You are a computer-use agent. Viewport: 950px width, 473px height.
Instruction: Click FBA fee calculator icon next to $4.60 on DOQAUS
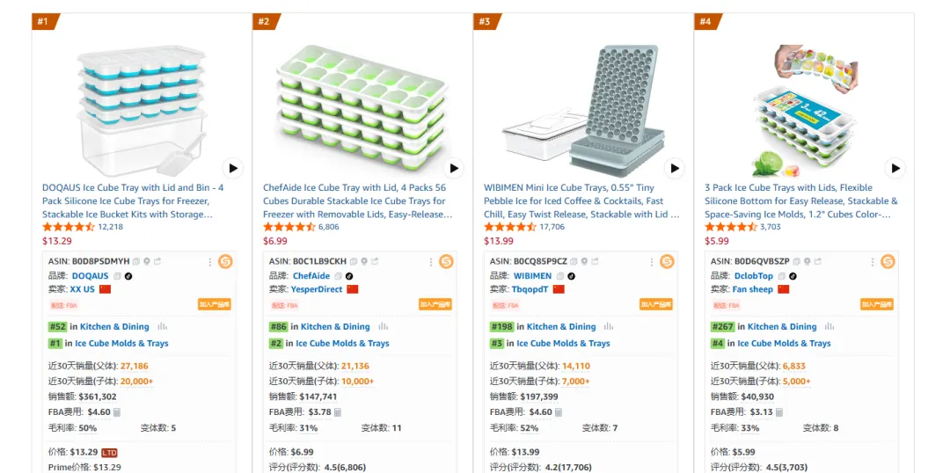[x=117, y=411]
